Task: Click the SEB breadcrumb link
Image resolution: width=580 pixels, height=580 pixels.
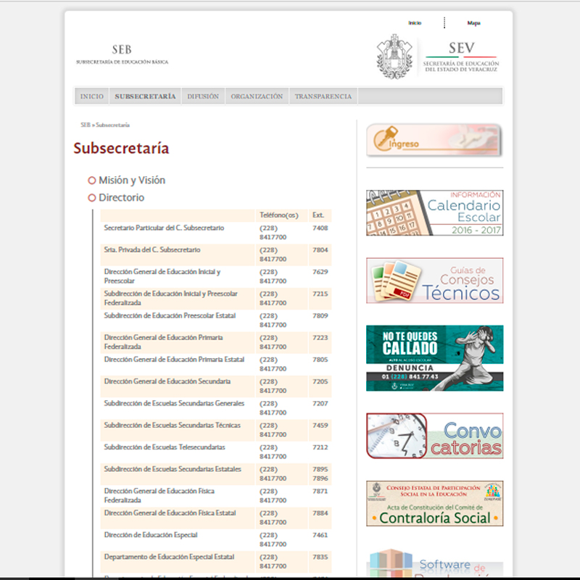Action: pos(86,125)
